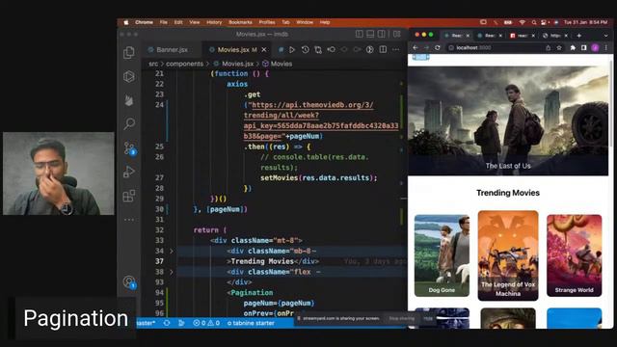Switch to the red-icon react Chrome tab
The height and width of the screenshot is (347, 617).
[x=523, y=36]
